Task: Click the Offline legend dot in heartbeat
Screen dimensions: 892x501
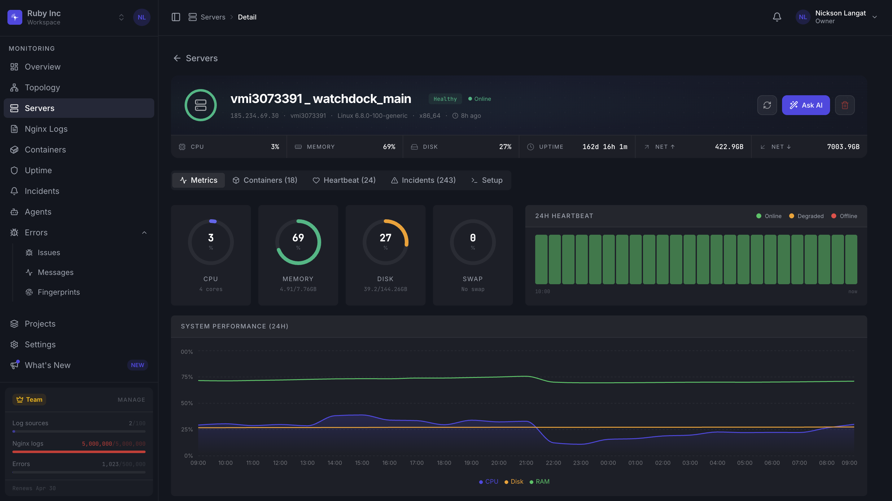Action: click(834, 216)
